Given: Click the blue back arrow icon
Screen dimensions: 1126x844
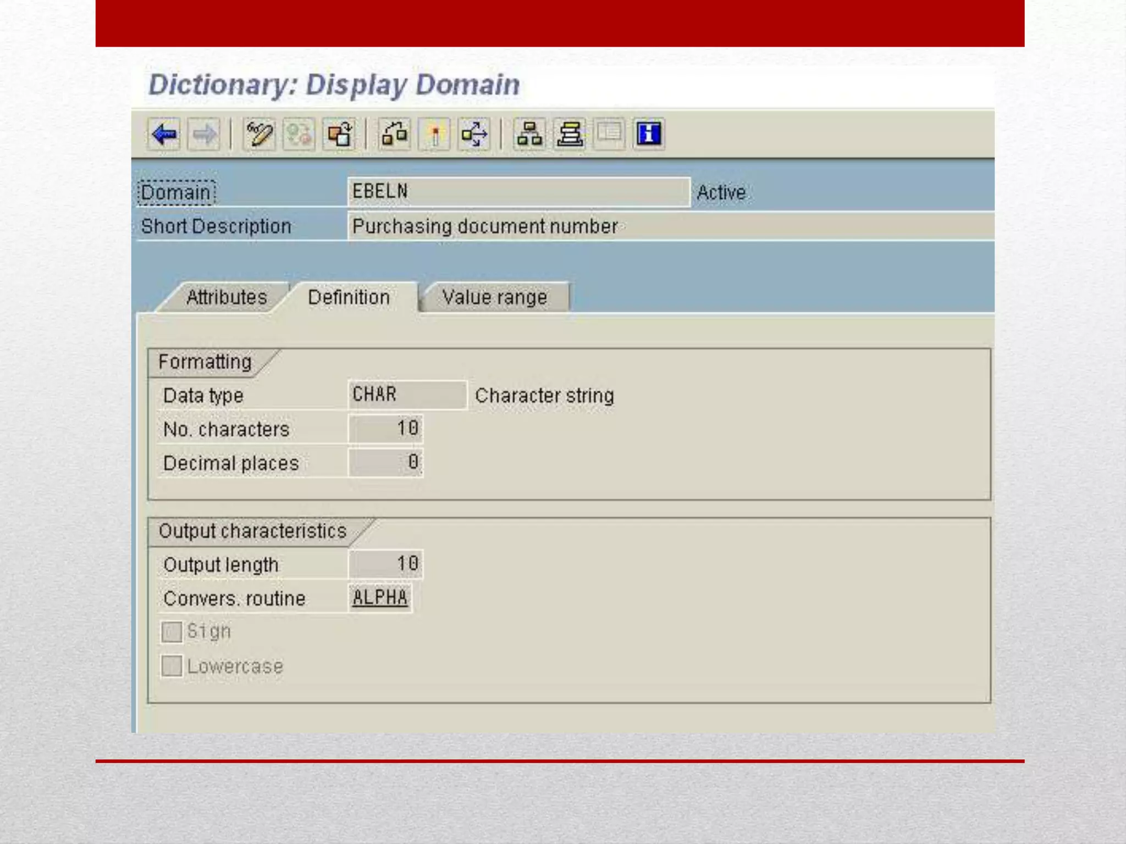Looking at the screenshot, I should click(164, 134).
